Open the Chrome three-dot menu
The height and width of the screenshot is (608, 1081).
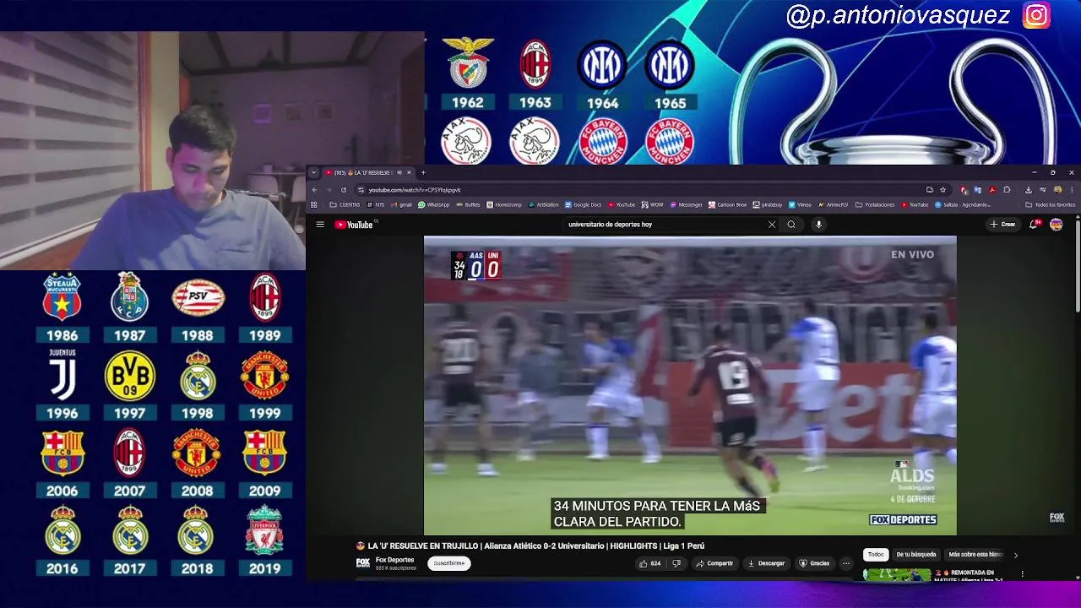point(1072,190)
